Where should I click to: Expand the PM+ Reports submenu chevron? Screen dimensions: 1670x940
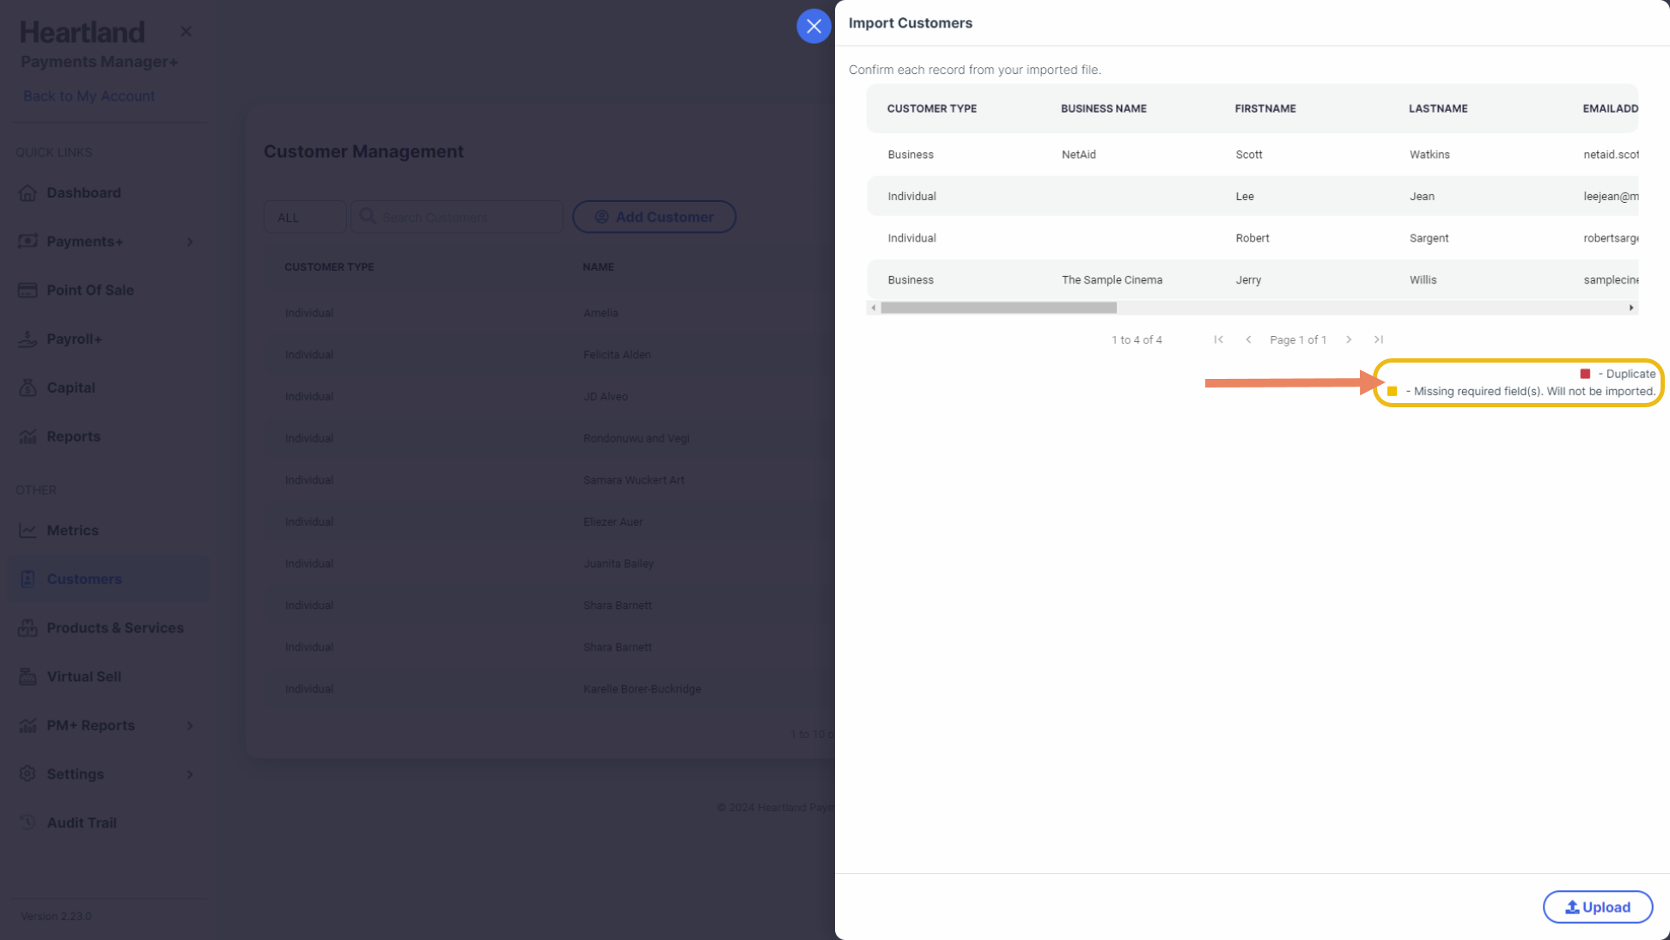pyautogui.click(x=190, y=726)
